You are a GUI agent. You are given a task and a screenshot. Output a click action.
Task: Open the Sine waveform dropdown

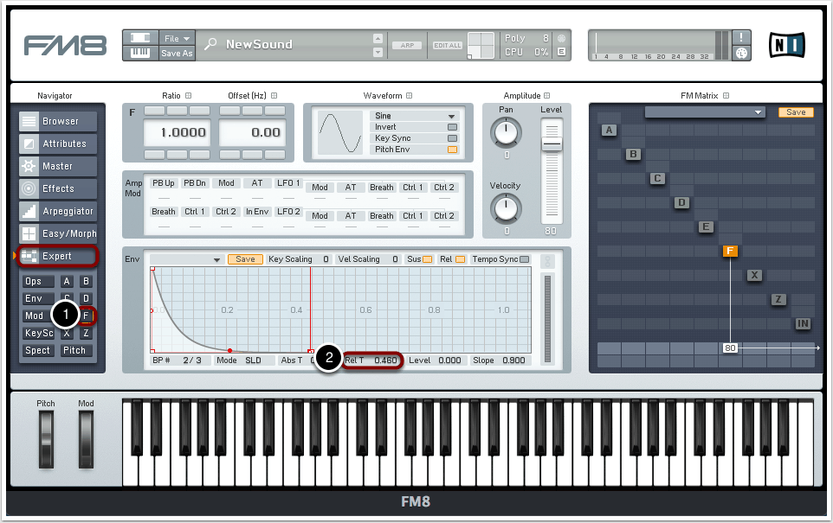[x=414, y=116]
